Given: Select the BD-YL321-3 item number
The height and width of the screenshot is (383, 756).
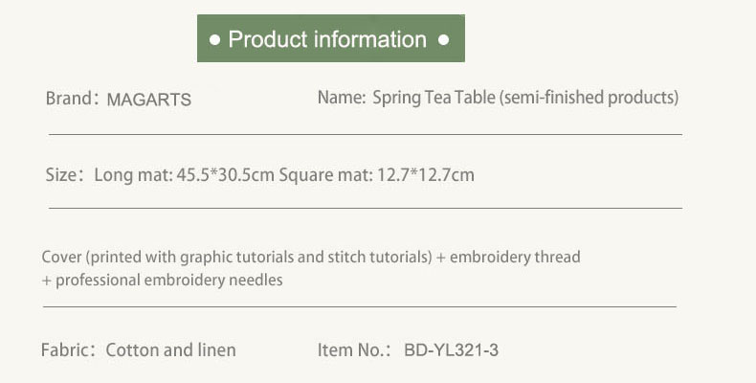Looking at the screenshot, I should point(451,350).
